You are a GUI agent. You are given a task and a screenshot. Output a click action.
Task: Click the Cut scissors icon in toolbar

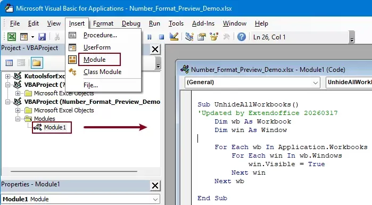click(x=57, y=37)
